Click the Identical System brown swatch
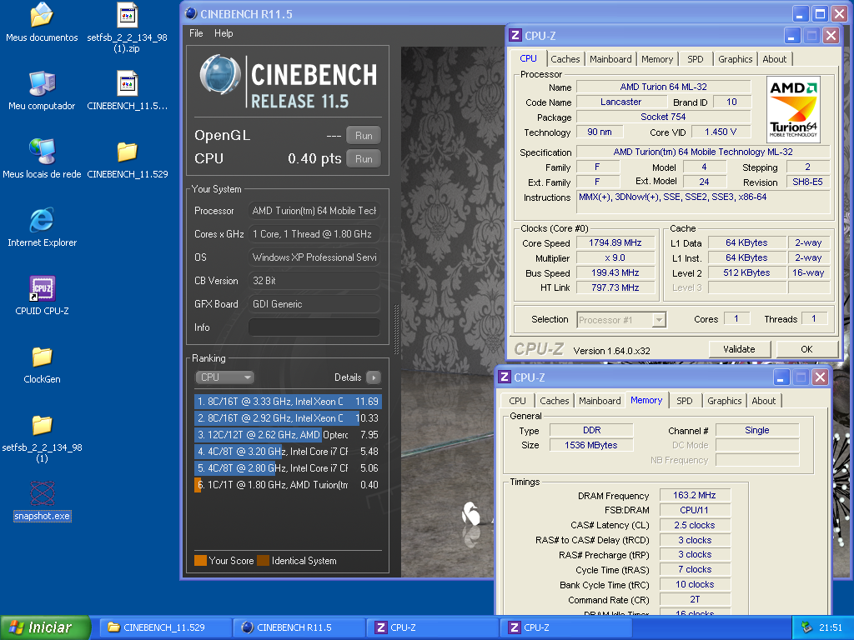854x640 pixels. [263, 561]
